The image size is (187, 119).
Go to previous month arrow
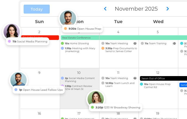[105, 9]
